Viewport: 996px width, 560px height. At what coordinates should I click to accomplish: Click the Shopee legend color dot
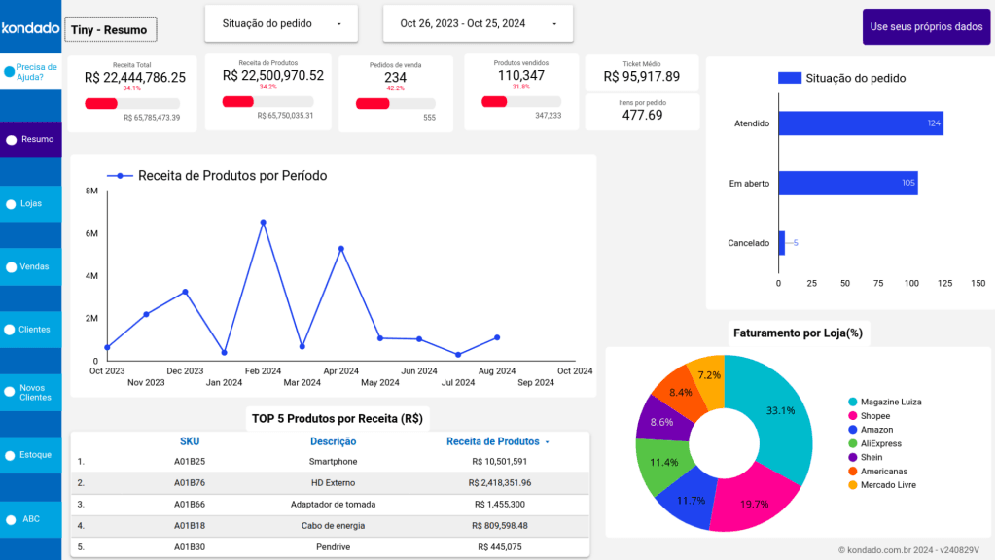point(853,416)
